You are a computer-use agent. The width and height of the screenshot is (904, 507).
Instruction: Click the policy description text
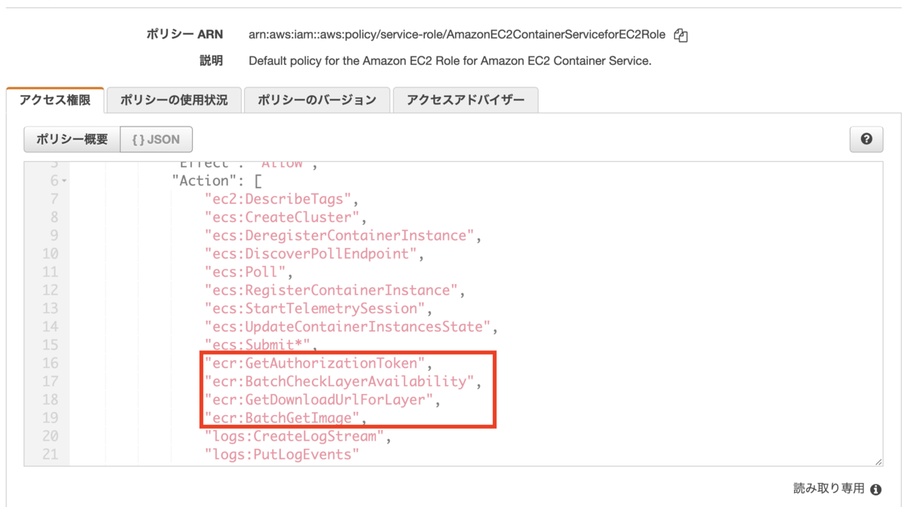coord(450,61)
